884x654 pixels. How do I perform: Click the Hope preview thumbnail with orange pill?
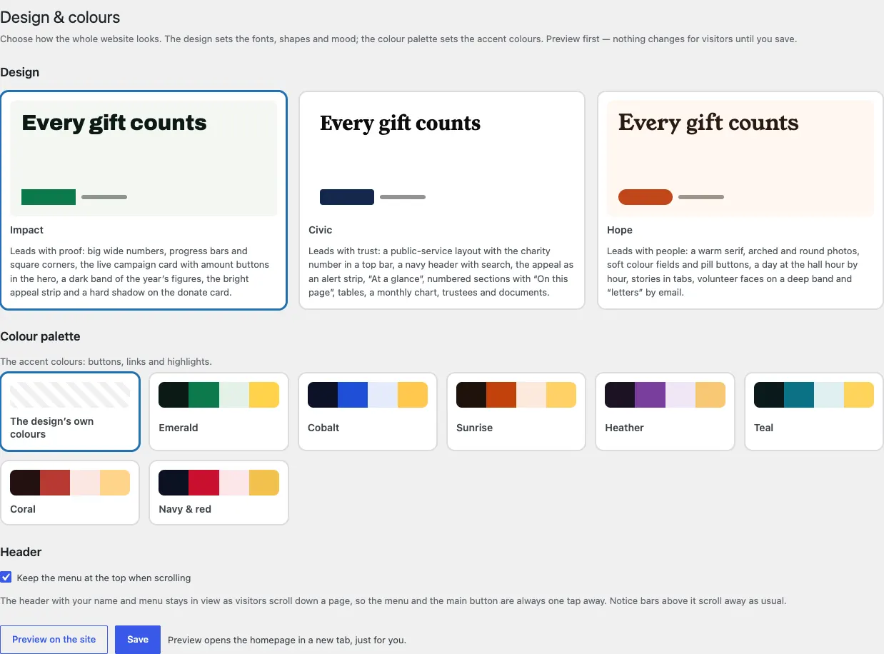[740, 159]
